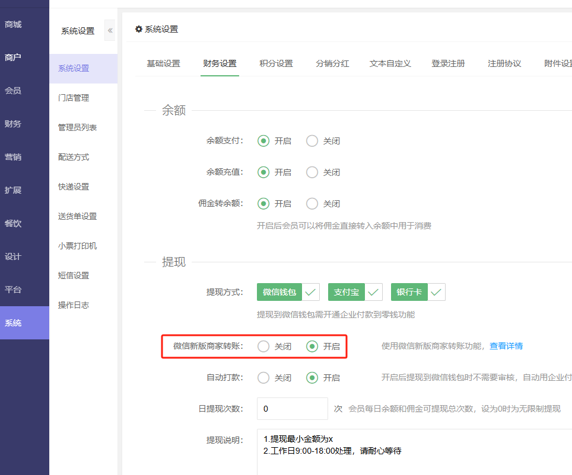
Task: Open the 查看详情 link
Action: (x=506, y=346)
